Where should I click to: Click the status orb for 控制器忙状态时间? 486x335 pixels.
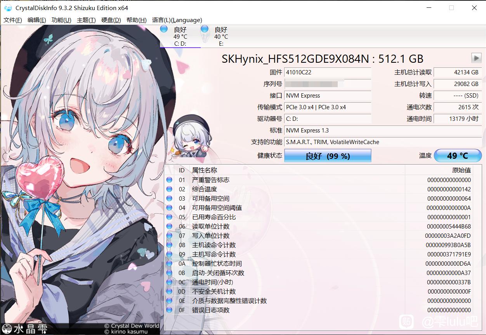tap(169, 263)
